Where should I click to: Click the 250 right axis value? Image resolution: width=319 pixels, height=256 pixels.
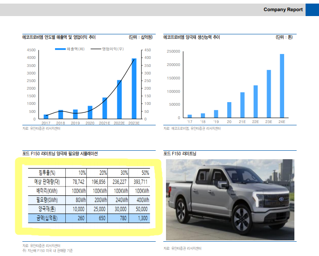click(148, 81)
